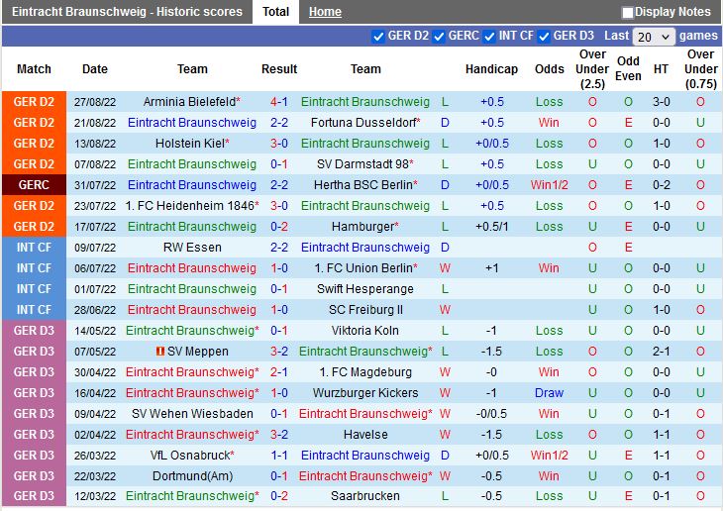
Task: Open Hertha BSC Berlin team link
Action: (x=363, y=185)
